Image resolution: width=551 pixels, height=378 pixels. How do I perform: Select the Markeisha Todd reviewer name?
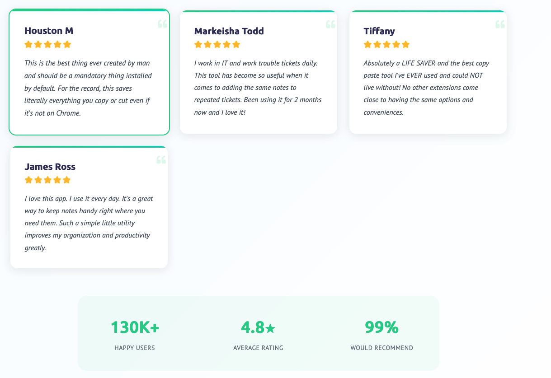(x=229, y=31)
